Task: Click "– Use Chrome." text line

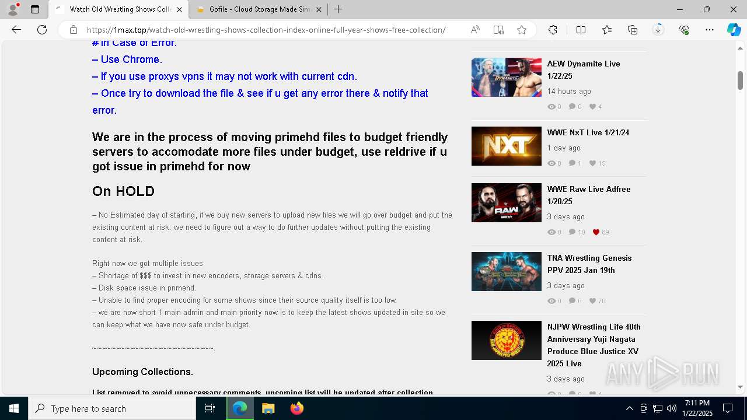Action: (127, 60)
